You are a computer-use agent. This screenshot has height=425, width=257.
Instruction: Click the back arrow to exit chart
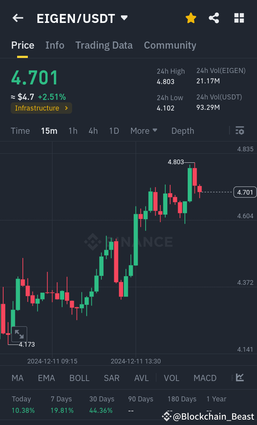[x=17, y=18]
